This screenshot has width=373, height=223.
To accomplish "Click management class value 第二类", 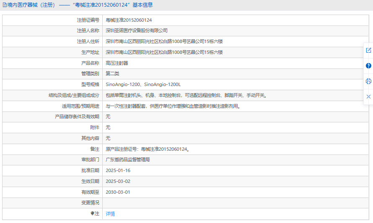I will coord(112,73).
